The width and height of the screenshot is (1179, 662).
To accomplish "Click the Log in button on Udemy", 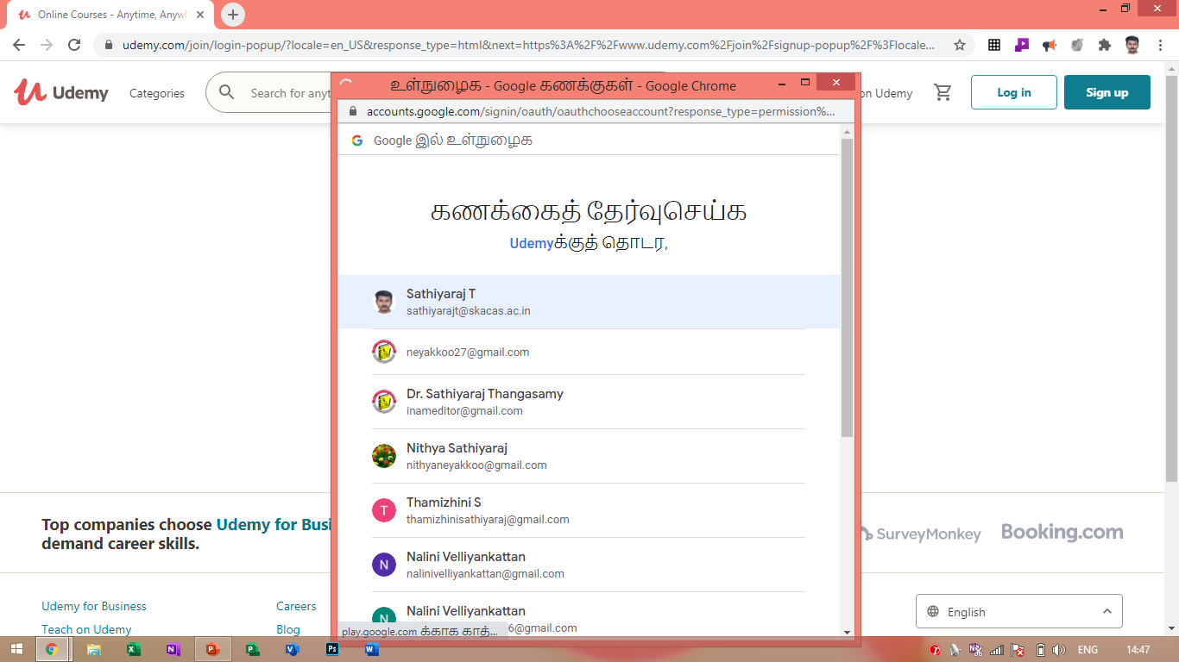I will click(x=1014, y=92).
